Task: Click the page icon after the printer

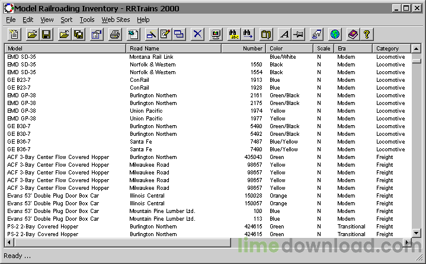Action: click(133, 34)
